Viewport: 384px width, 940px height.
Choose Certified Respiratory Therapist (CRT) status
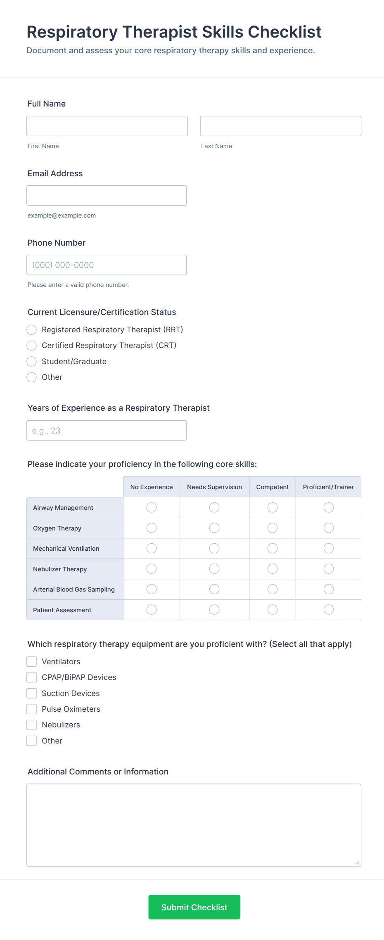click(31, 346)
